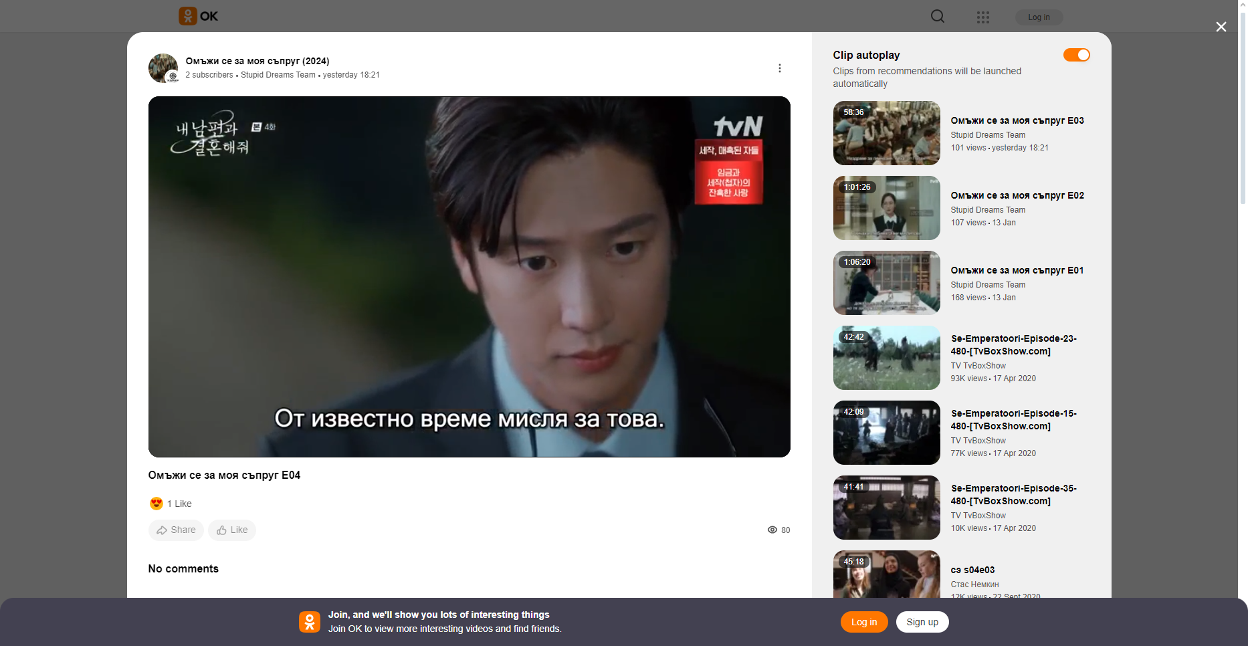Open the three-dot video options menu
1248x646 pixels.
pos(779,68)
